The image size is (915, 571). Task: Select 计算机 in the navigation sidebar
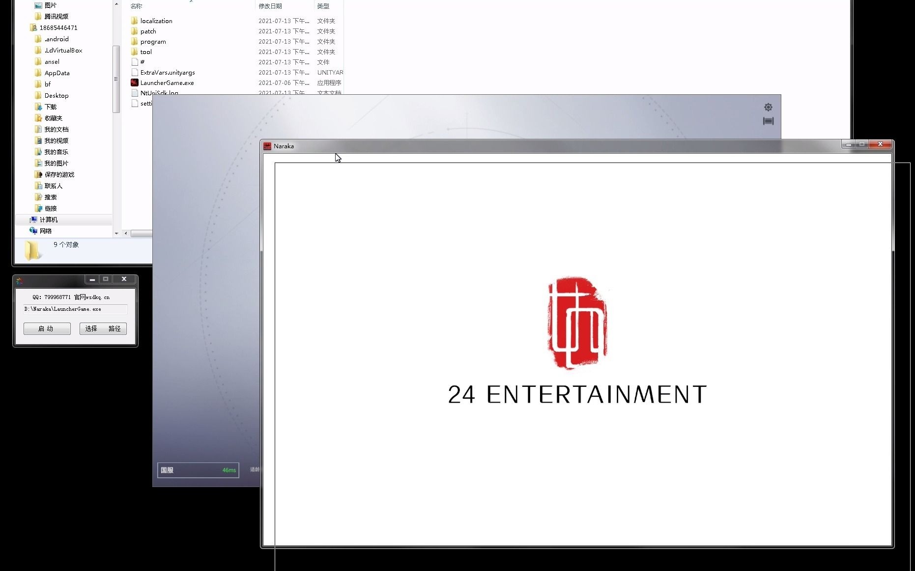[49, 219]
